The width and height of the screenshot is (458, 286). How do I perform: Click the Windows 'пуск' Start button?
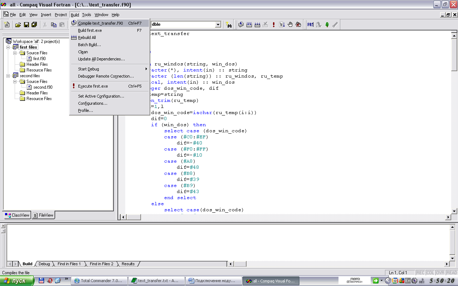[x=17, y=281]
